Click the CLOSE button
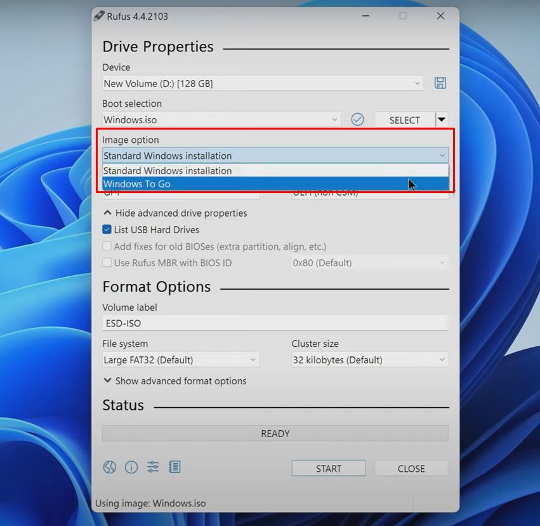The width and height of the screenshot is (540, 526). click(x=411, y=468)
